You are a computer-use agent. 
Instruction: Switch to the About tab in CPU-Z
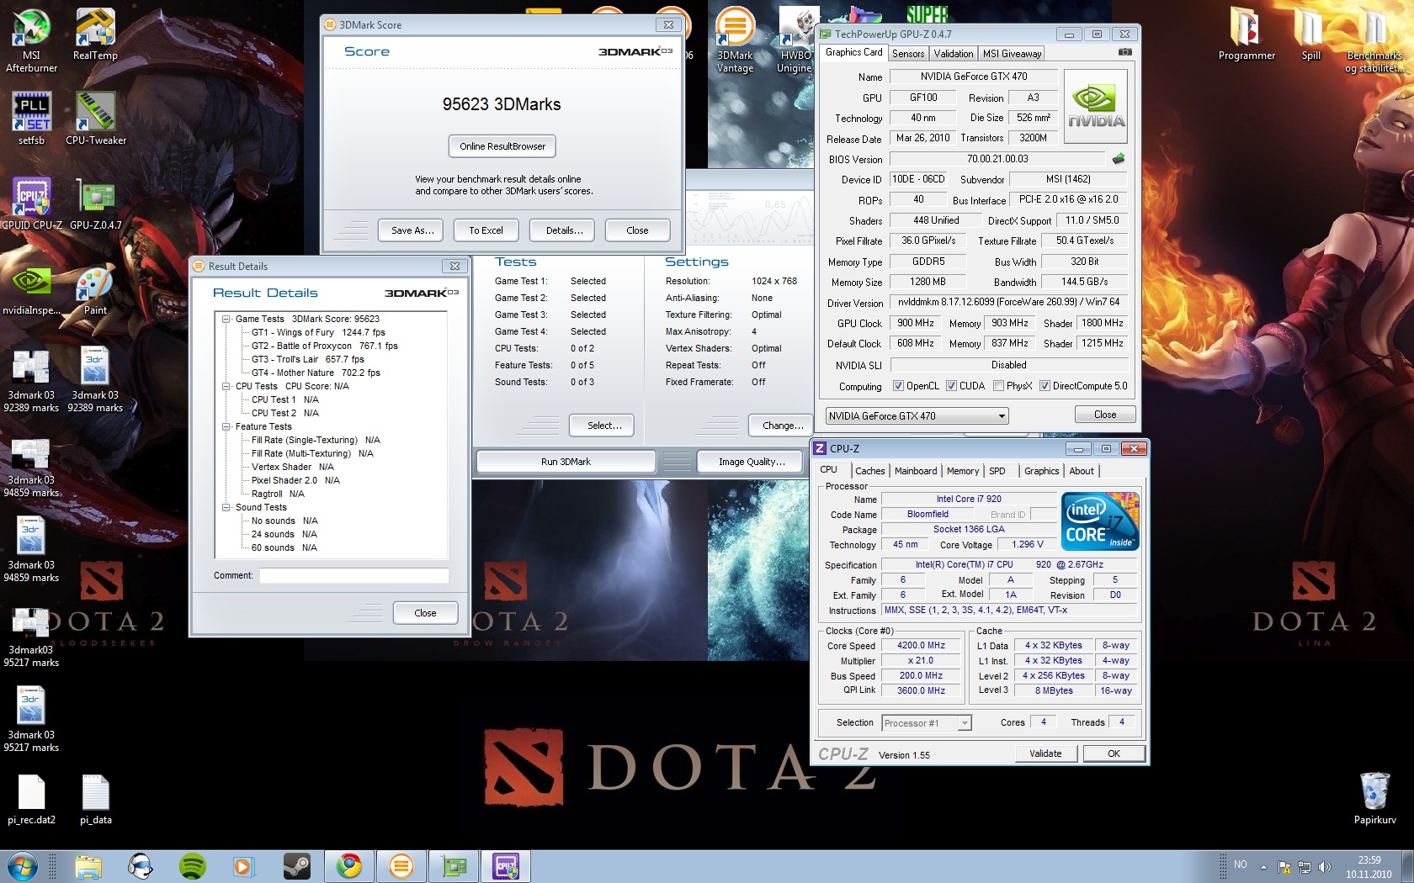(x=1082, y=471)
